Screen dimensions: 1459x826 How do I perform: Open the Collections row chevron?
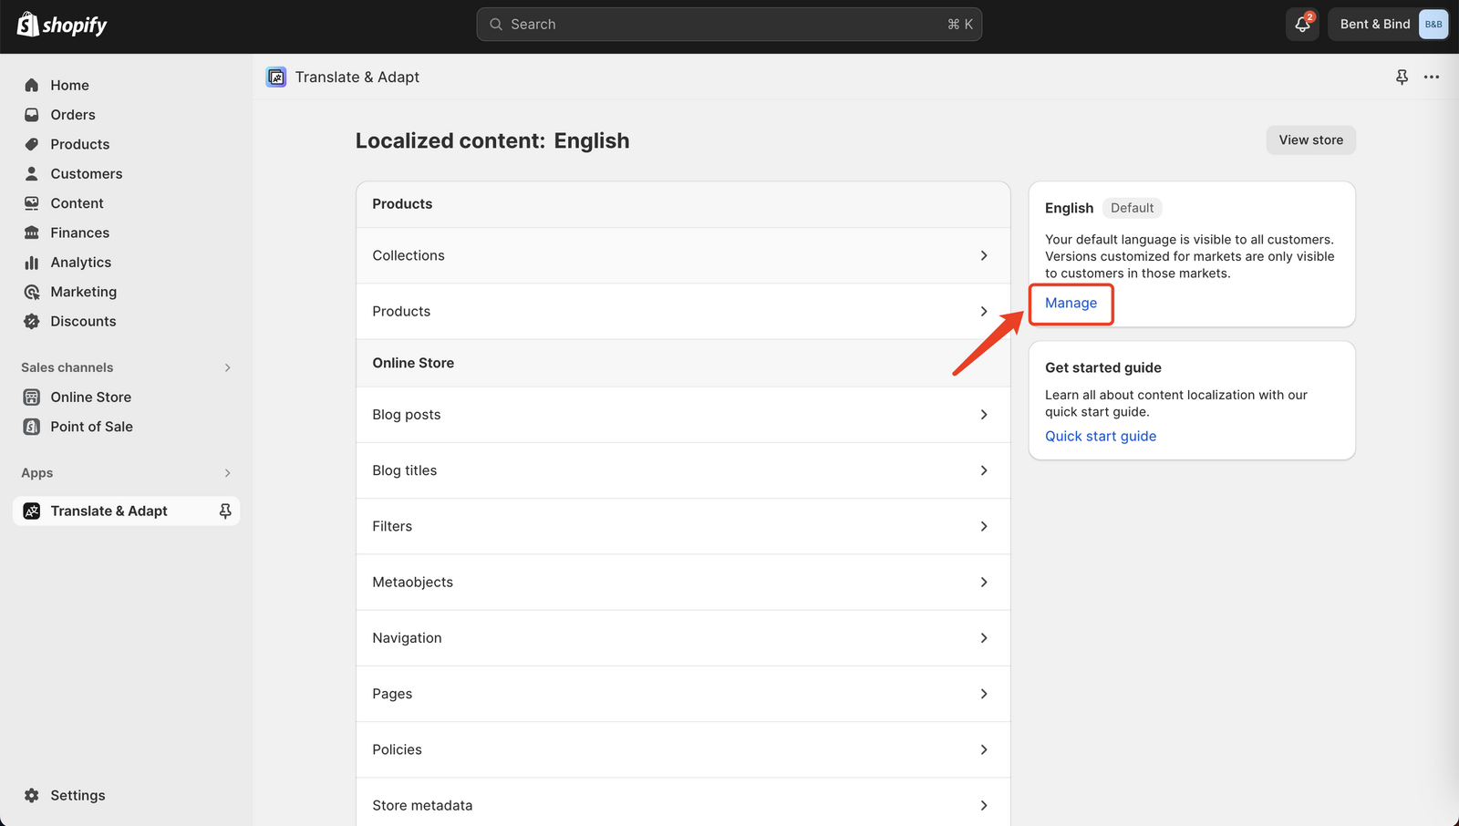pos(983,256)
